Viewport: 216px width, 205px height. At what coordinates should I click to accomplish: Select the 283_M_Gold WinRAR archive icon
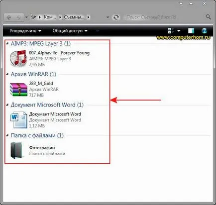click(18, 90)
